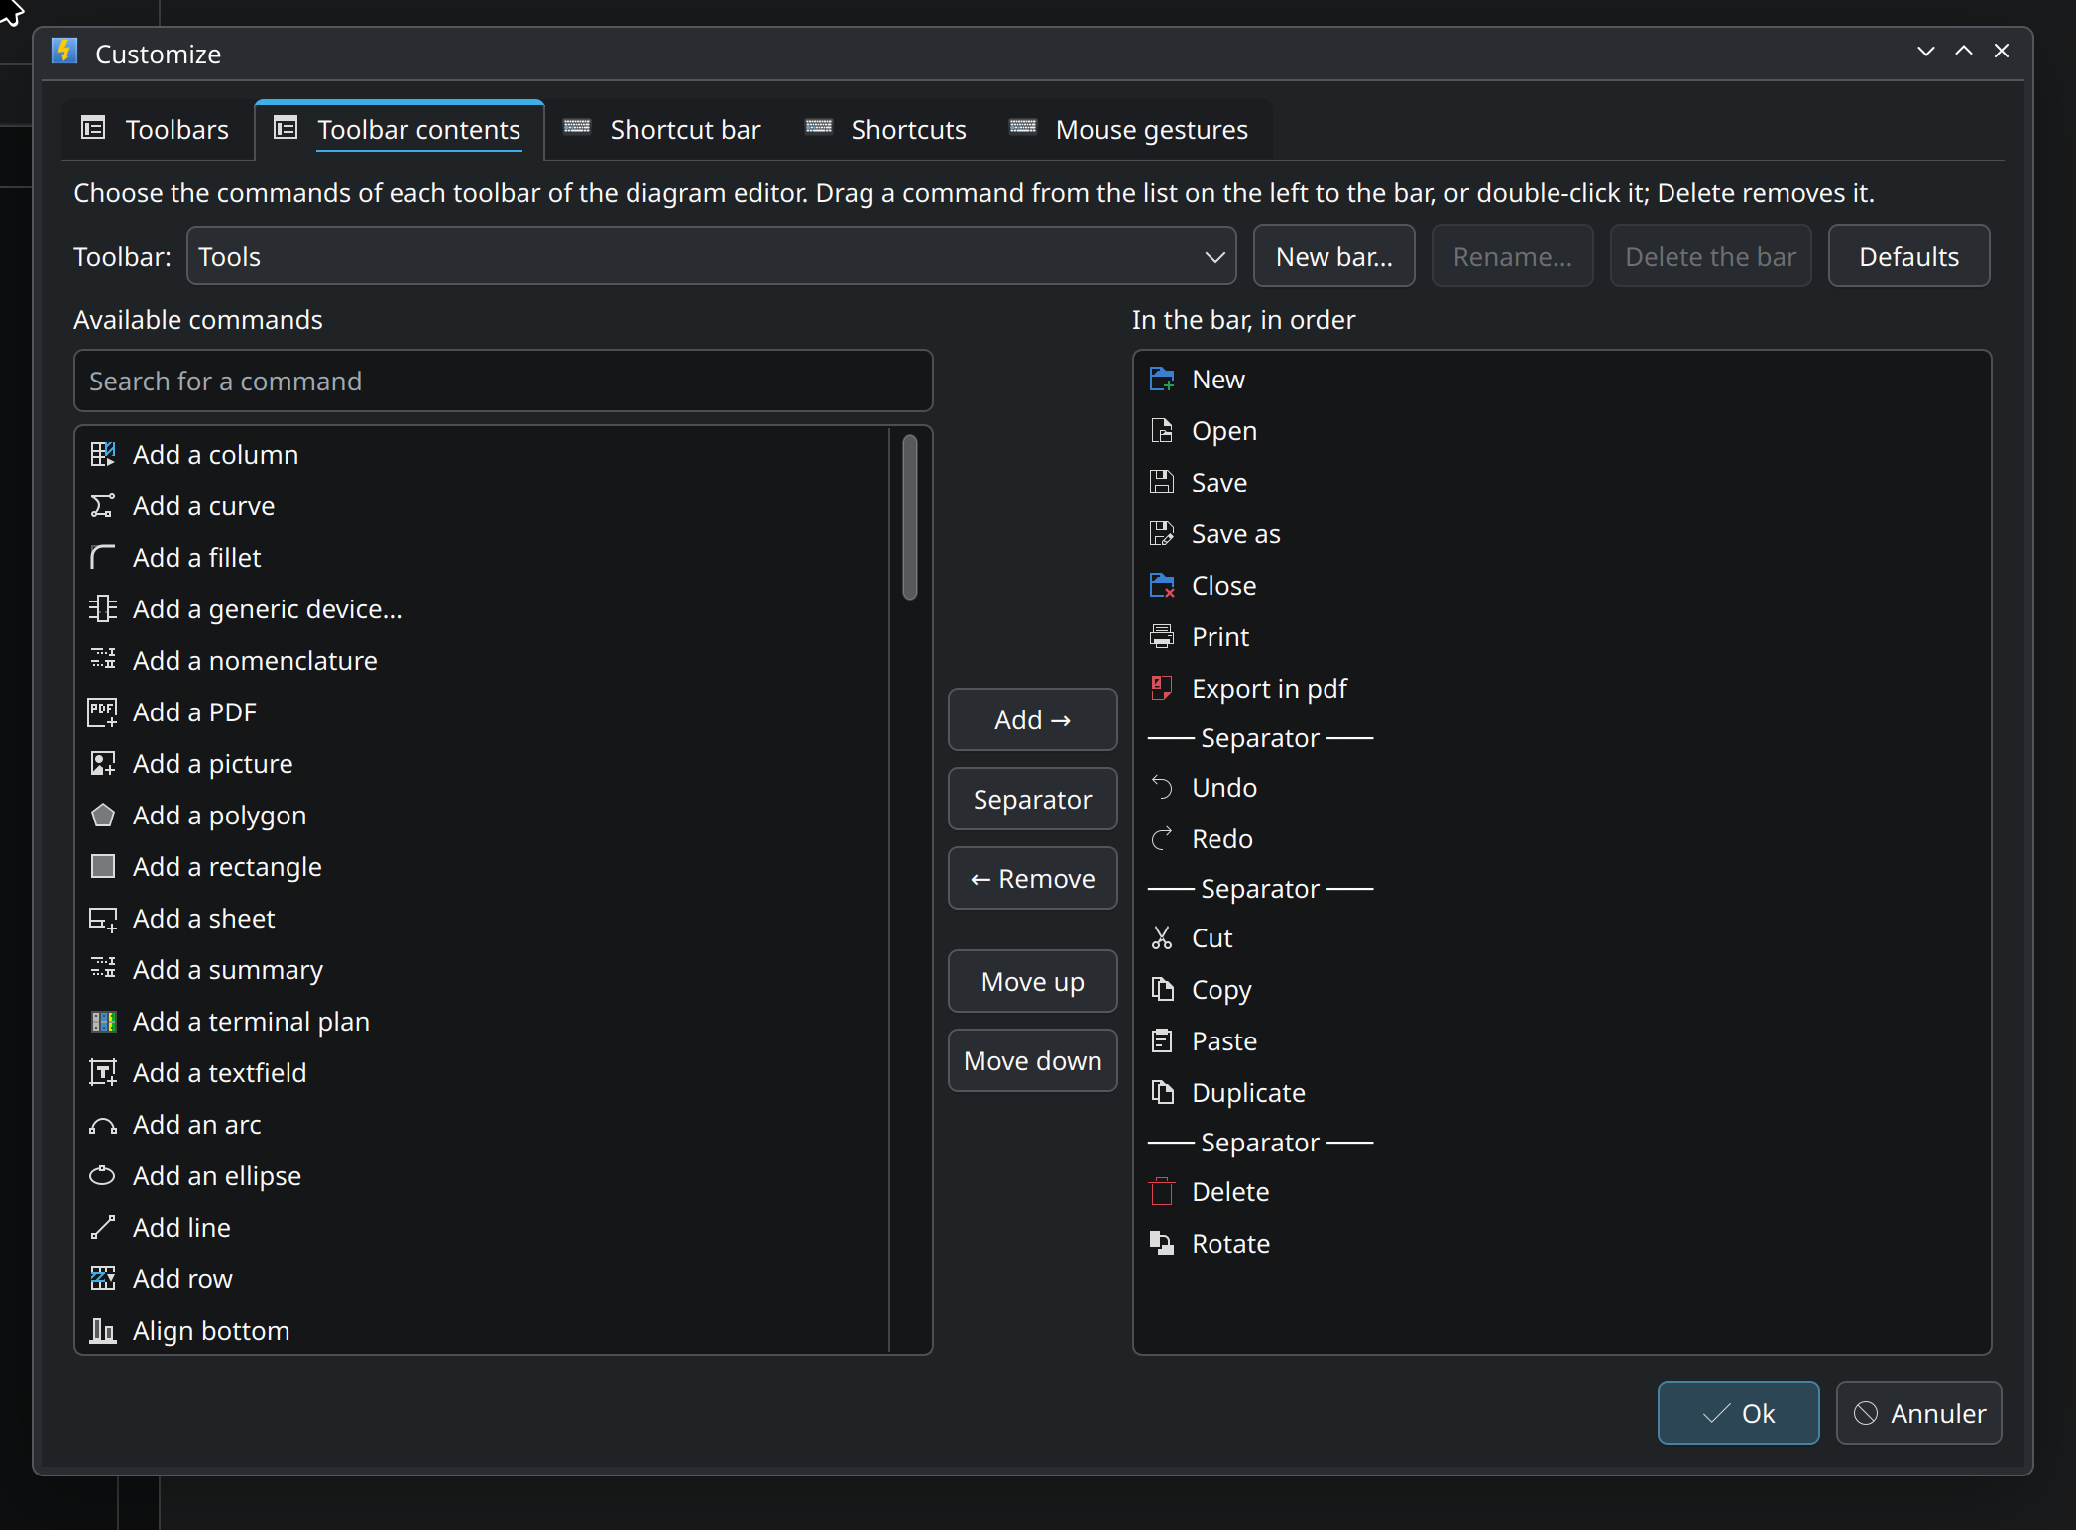This screenshot has width=2076, height=1530.
Task: Select the Align bottom icon
Action: click(x=103, y=1331)
